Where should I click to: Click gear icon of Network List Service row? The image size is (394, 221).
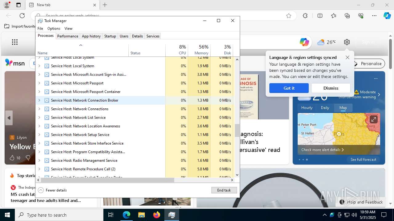click(47, 118)
